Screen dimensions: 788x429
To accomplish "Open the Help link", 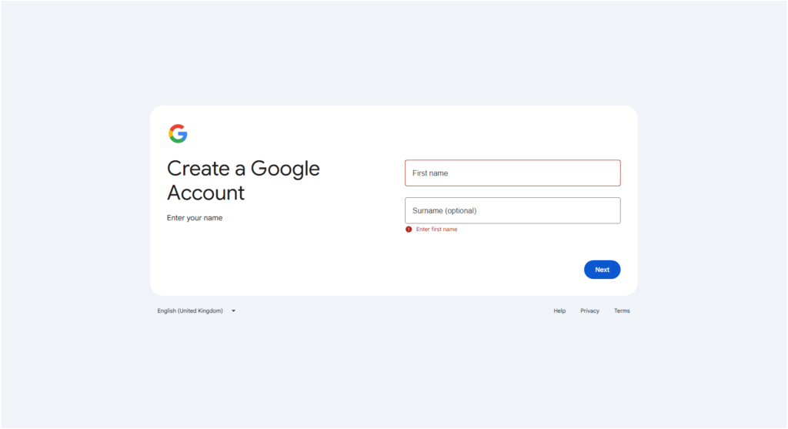I will pyautogui.click(x=559, y=311).
